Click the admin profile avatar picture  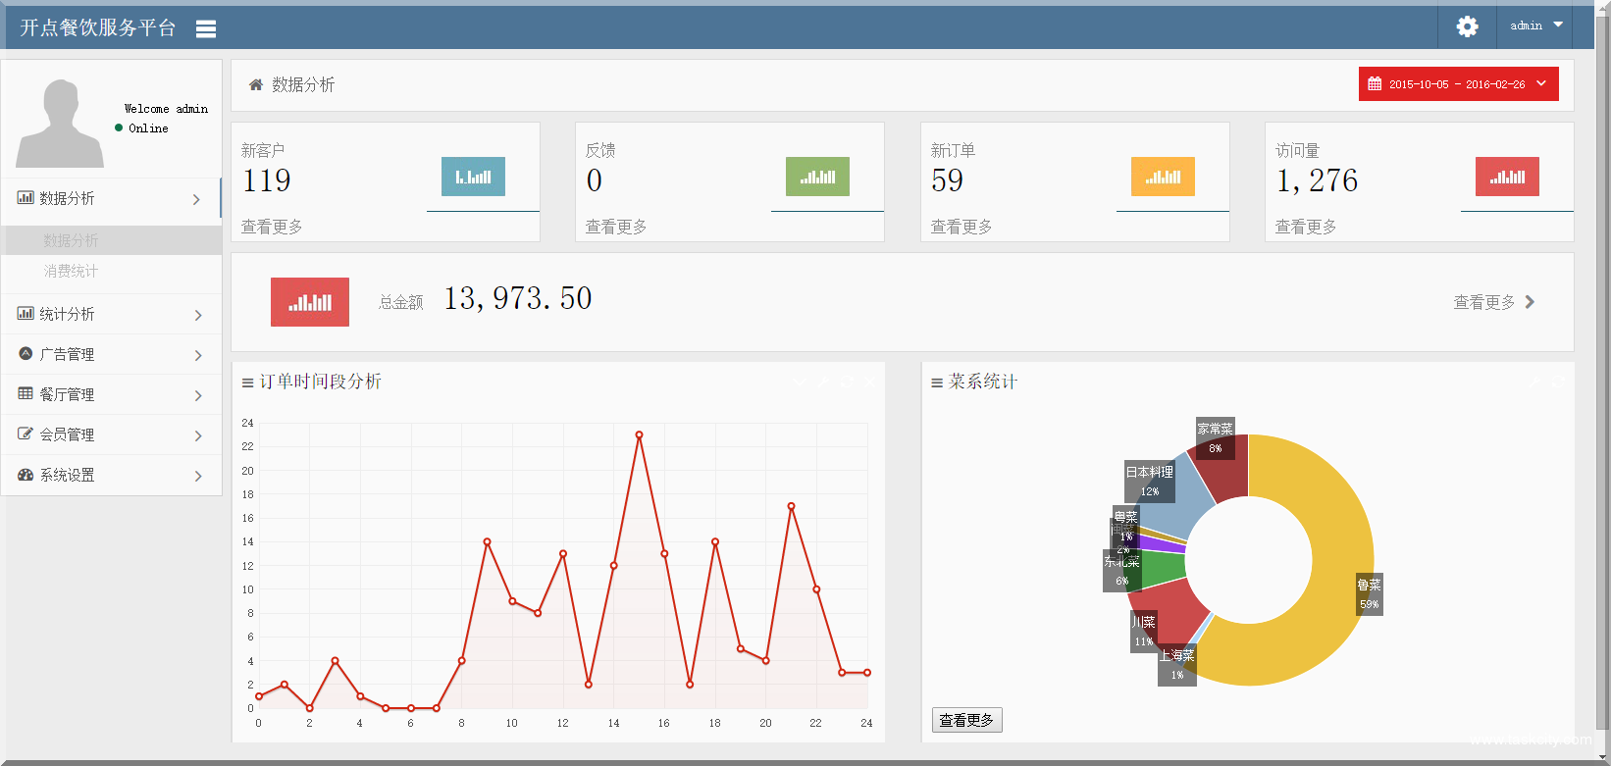[x=60, y=124]
